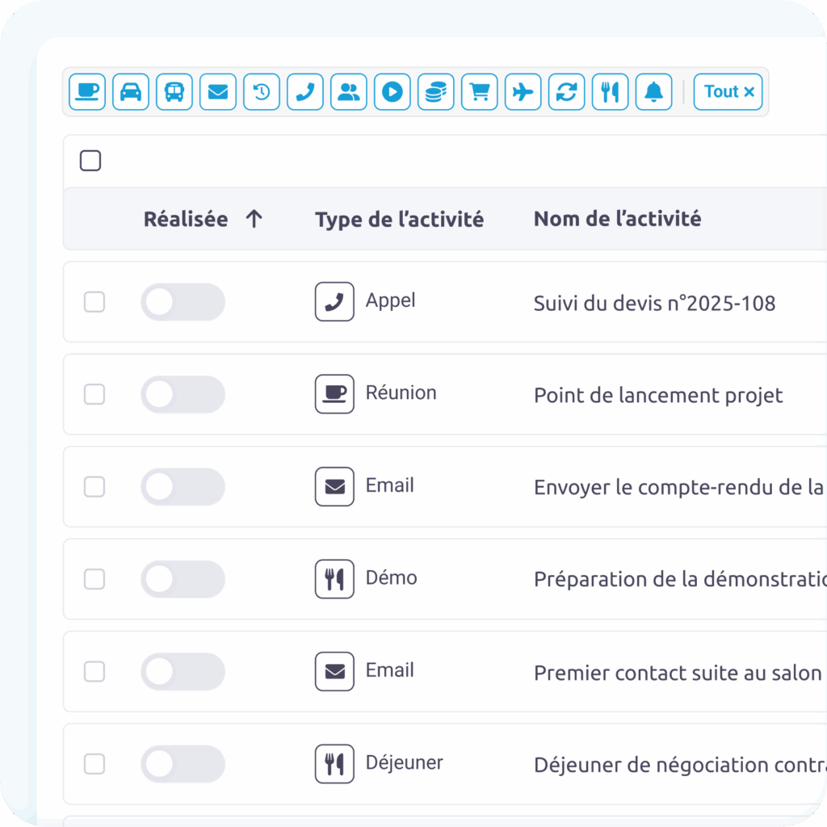Screen dimensions: 827x827
Task: Select the bus transport filter icon
Action: pyautogui.click(x=174, y=92)
